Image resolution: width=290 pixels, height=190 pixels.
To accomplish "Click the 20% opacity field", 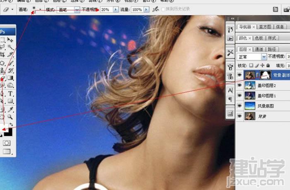I will [106, 10].
